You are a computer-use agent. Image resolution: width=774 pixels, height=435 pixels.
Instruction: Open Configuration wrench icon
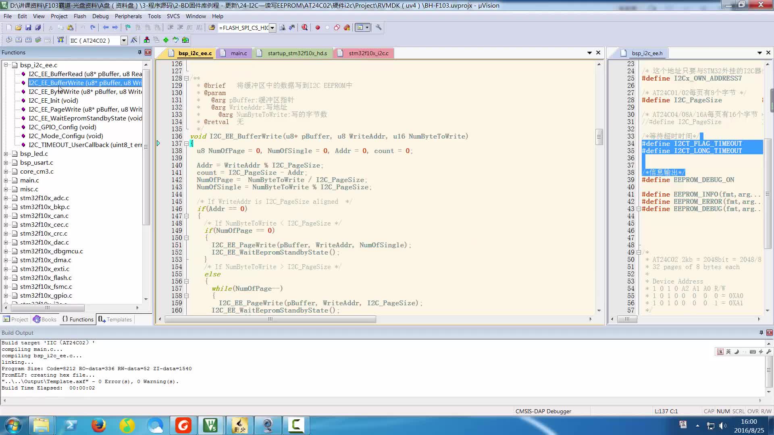(x=379, y=27)
